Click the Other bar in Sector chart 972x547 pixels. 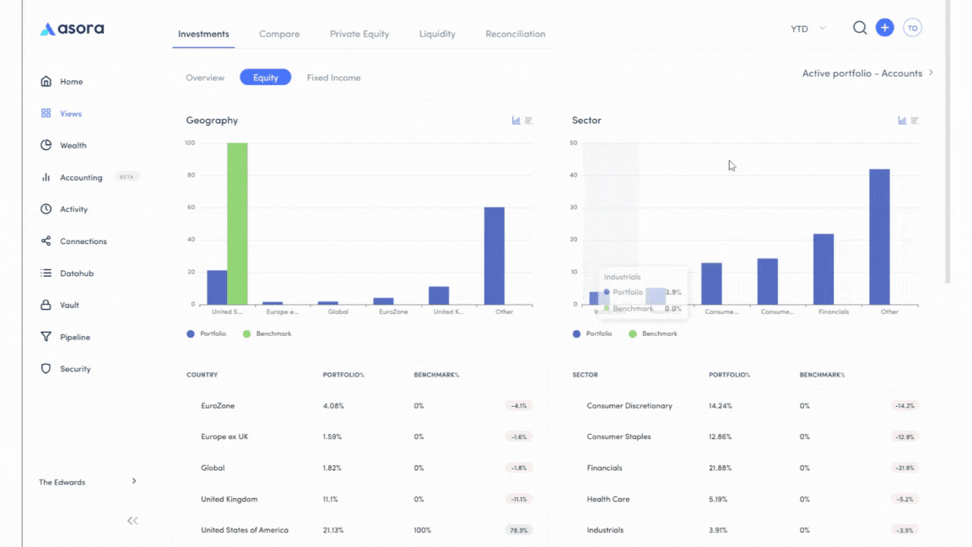(879, 236)
